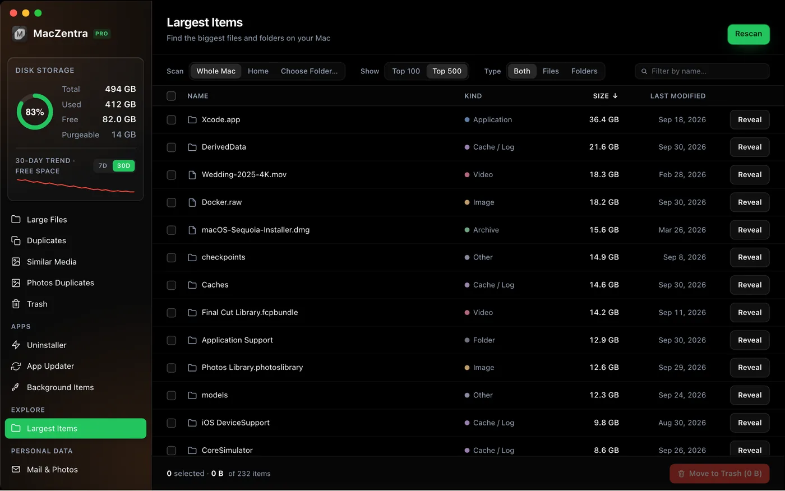Tick the Photos Library.photoslibrary checkbox
This screenshot has width=785, height=491.
click(172, 368)
